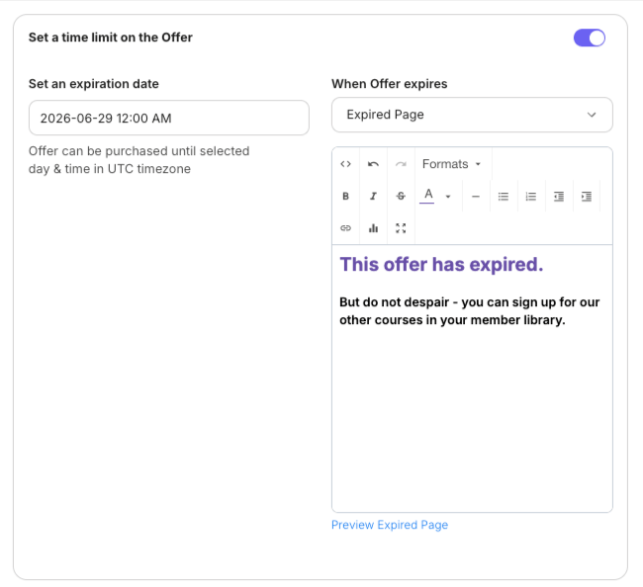Create a numbered list
Screen dimensions: 643x587
[x=531, y=197]
